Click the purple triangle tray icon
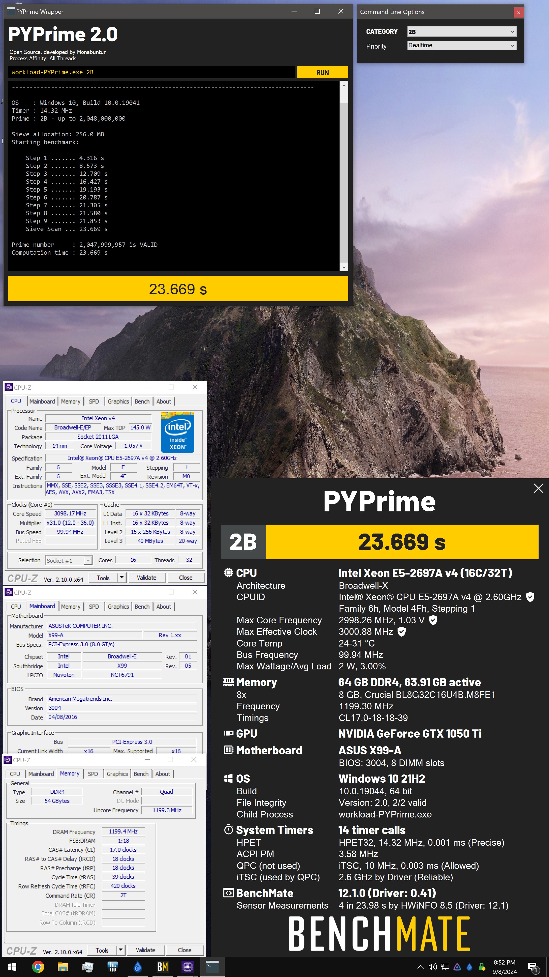549x977 pixels. [457, 967]
